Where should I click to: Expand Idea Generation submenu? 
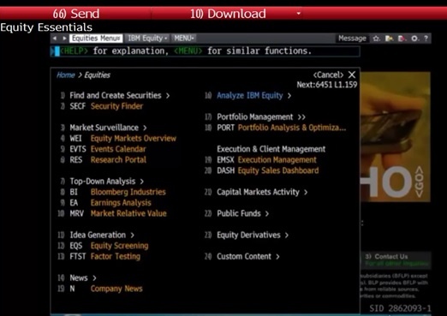[x=102, y=235]
